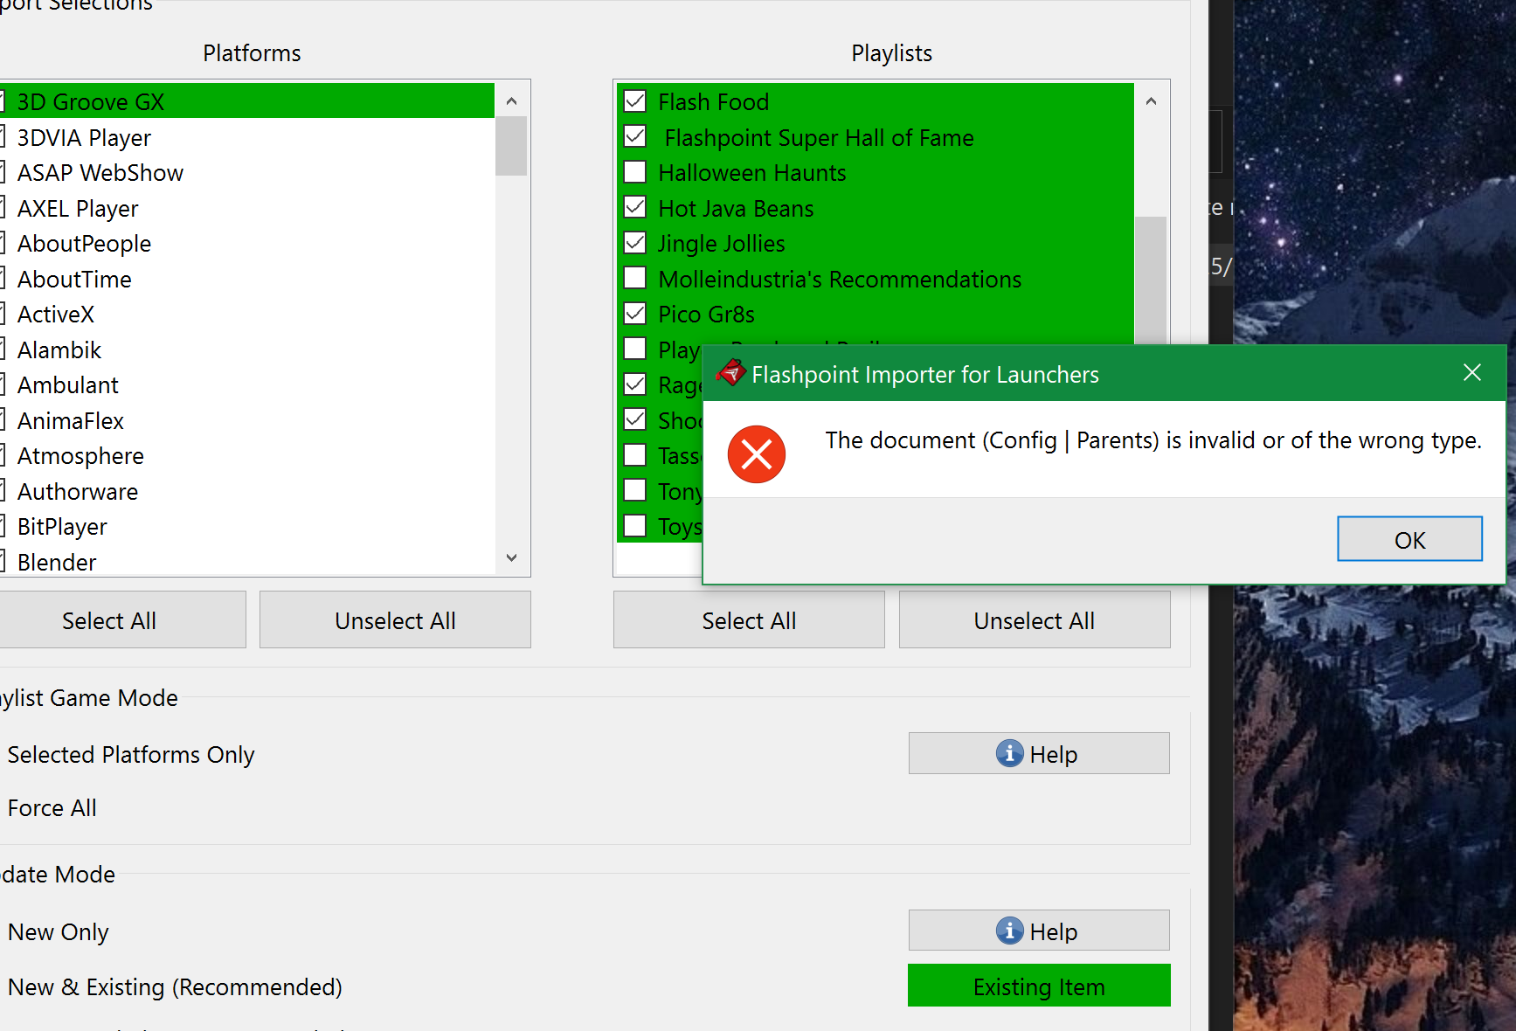Select Blender platform

[247, 562]
